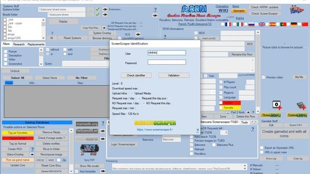Check the amiga system checkbox
The height and width of the screenshot is (174, 310).
coord(5,34)
